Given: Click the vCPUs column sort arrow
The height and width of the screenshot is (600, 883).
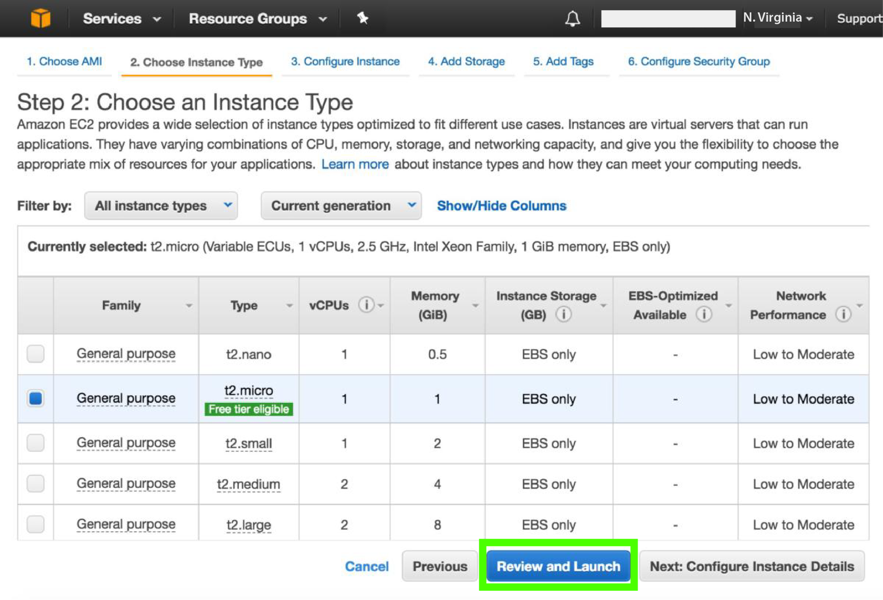Looking at the screenshot, I should click(381, 306).
